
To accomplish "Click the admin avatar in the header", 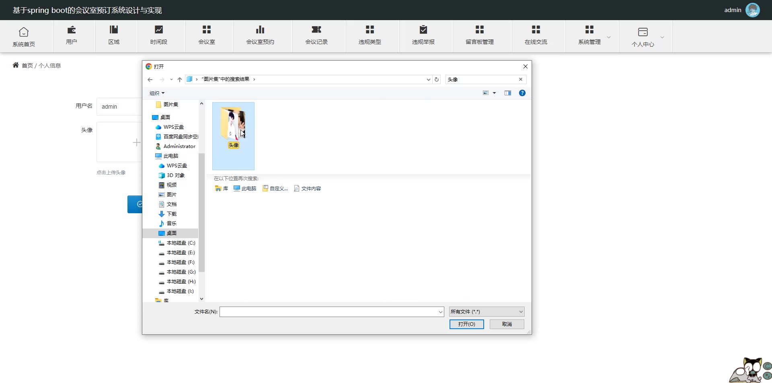I will 753,10.
